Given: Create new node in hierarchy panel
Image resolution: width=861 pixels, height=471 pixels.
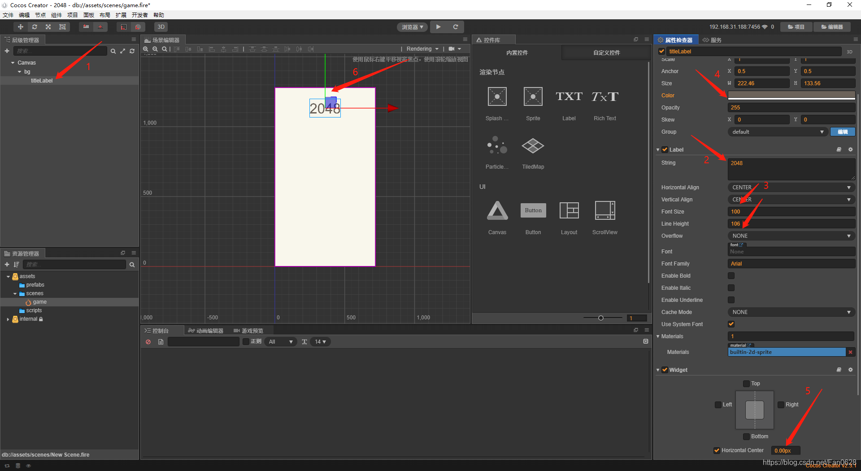Looking at the screenshot, I should pos(7,51).
